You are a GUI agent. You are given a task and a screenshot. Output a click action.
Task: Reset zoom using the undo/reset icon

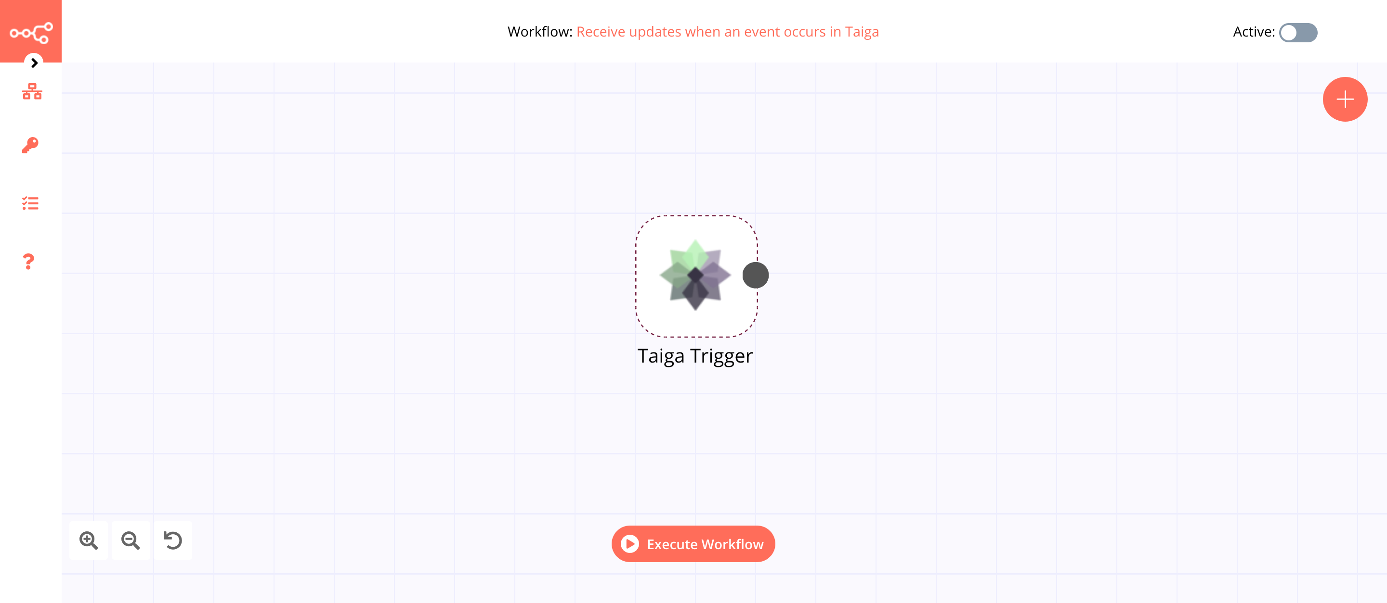click(173, 540)
